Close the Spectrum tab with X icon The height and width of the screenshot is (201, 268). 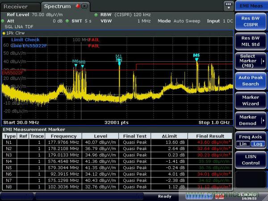click(x=84, y=6)
